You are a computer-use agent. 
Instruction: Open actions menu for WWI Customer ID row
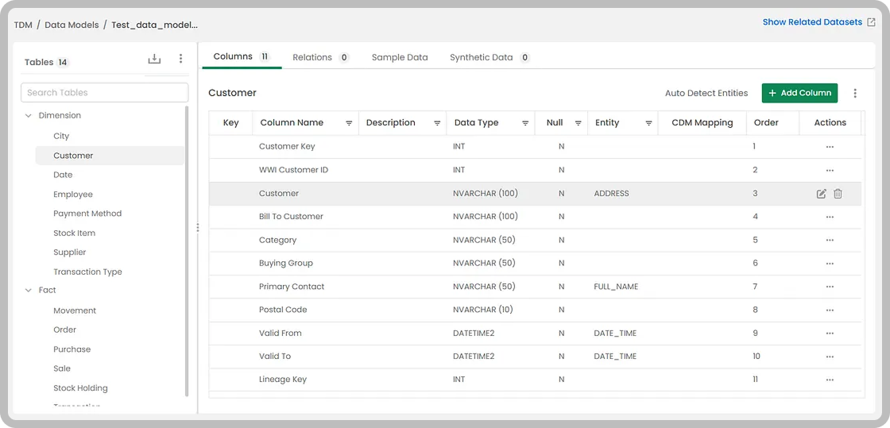[830, 171]
